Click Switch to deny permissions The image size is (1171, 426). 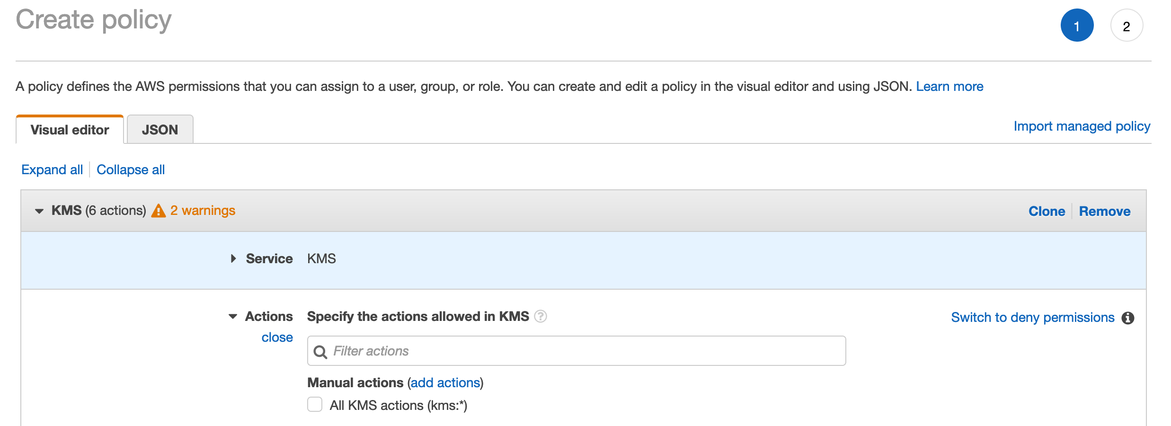pyautogui.click(x=1032, y=318)
